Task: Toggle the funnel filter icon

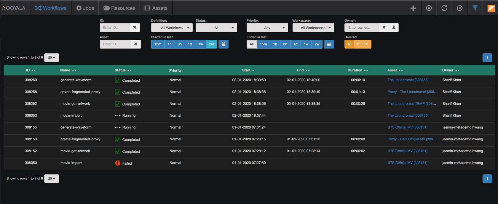Action: (475, 8)
